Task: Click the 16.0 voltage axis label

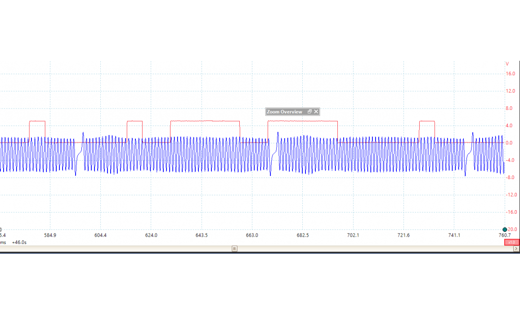Action: (x=510, y=74)
